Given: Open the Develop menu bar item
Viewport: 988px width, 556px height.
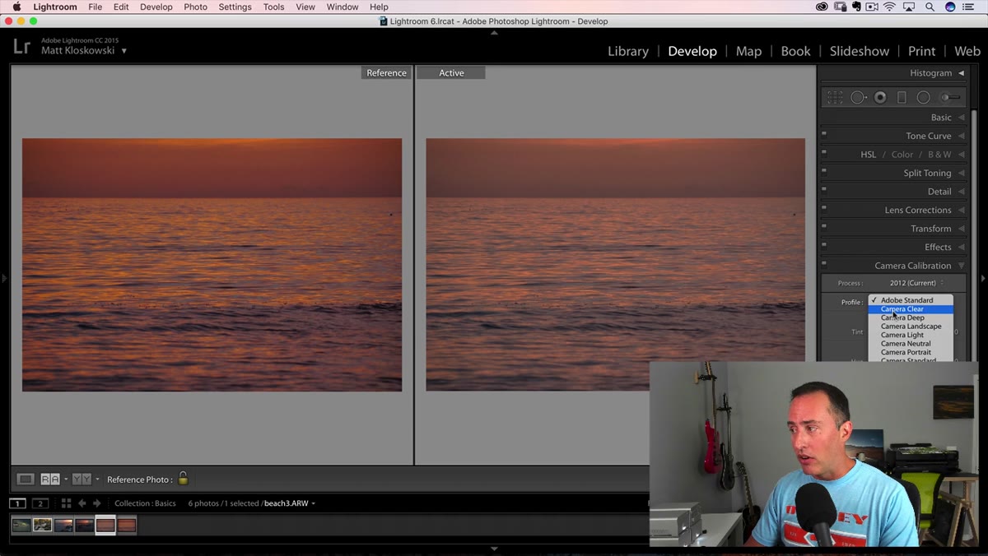Looking at the screenshot, I should pyautogui.click(x=156, y=7).
